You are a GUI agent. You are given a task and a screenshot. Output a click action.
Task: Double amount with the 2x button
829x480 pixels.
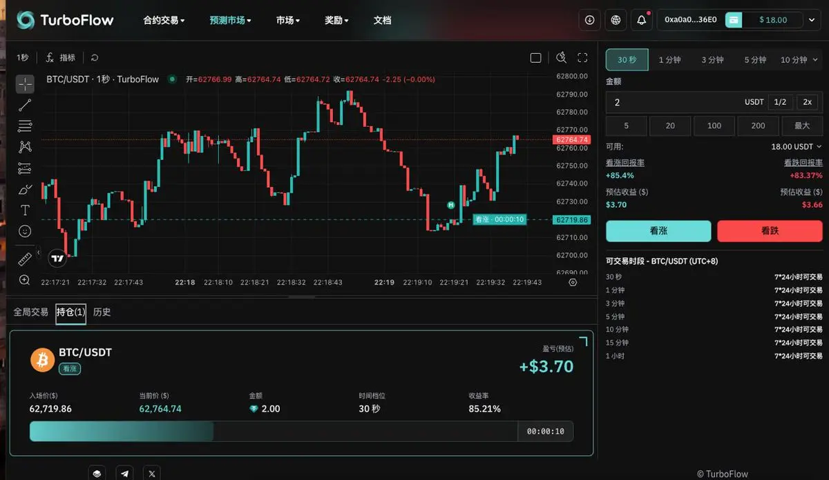coord(807,102)
